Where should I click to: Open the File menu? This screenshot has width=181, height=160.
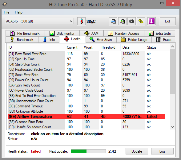pyautogui.click(x=6, y=12)
